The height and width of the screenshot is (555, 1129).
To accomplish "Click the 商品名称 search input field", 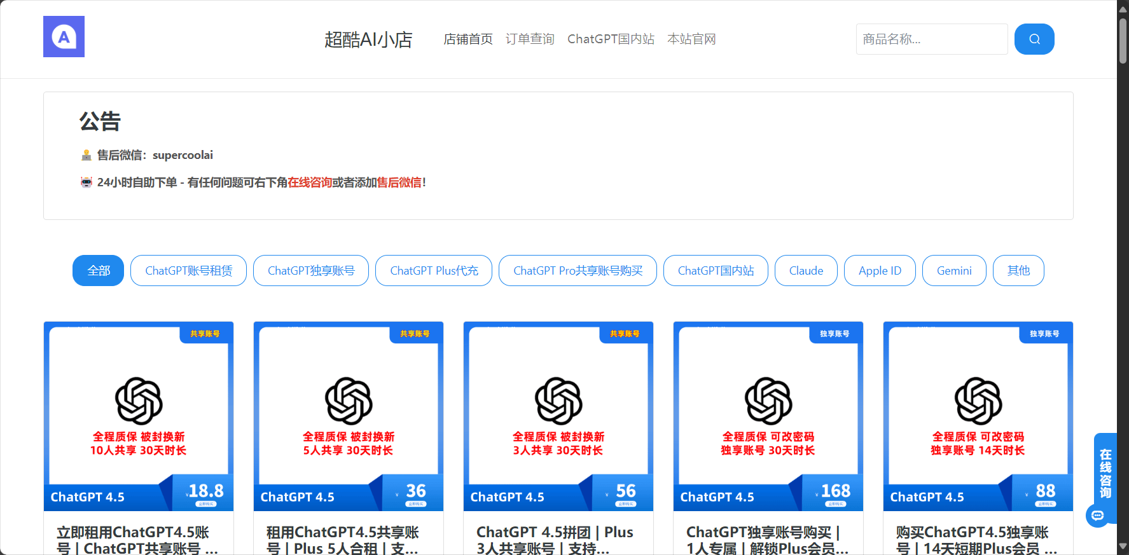I will 932,39.
